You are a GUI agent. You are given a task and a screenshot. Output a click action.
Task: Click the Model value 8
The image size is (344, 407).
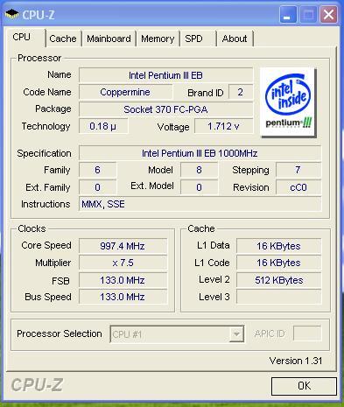point(199,170)
